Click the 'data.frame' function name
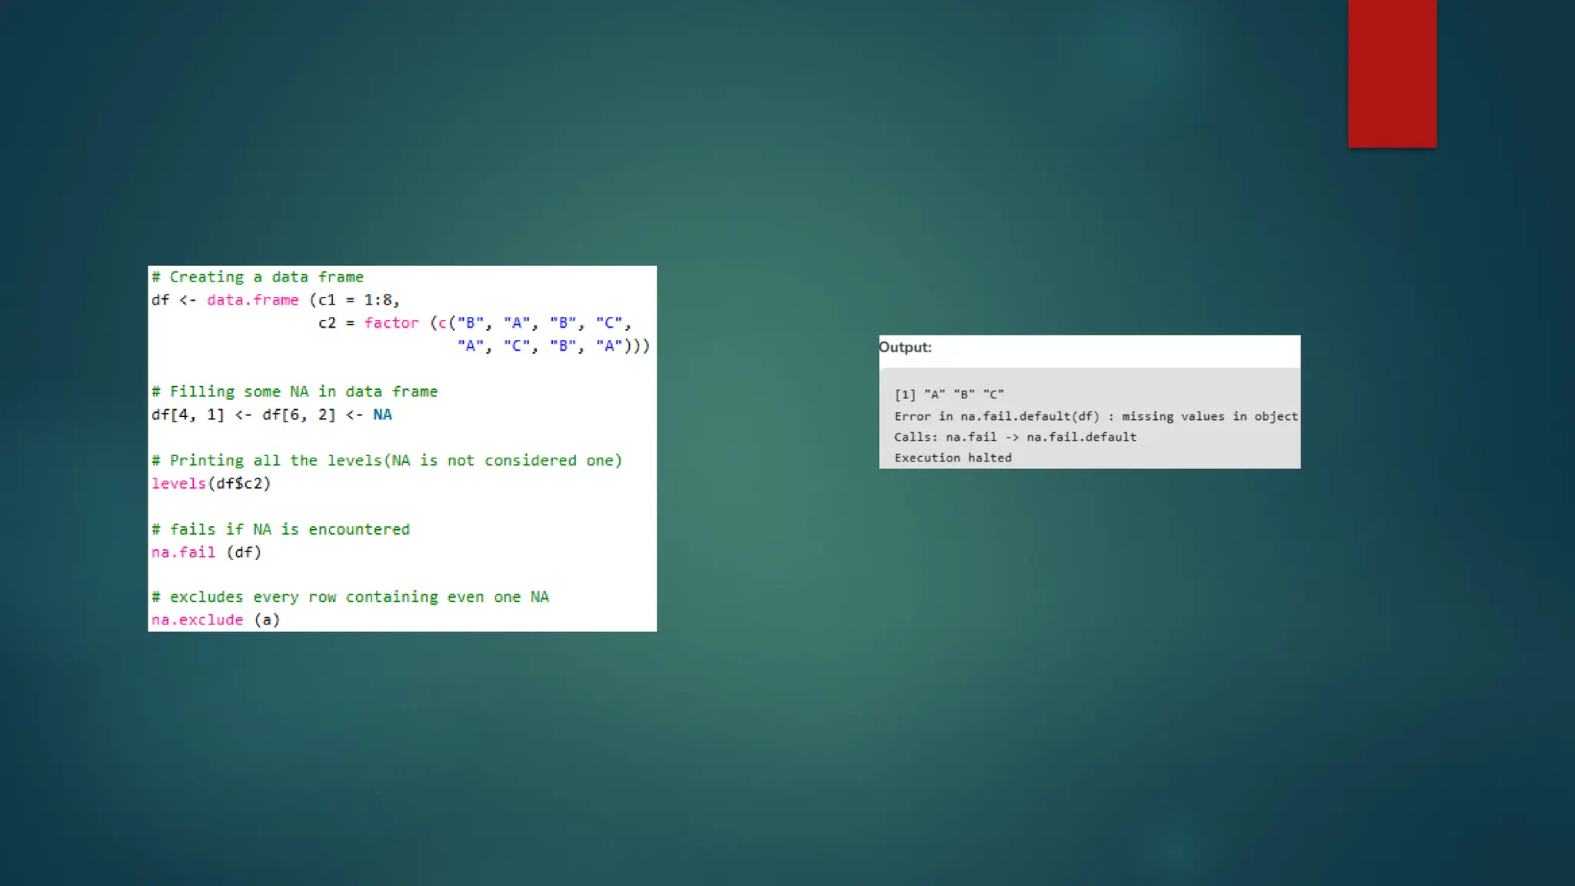Screen dimensions: 1575x886 252,300
